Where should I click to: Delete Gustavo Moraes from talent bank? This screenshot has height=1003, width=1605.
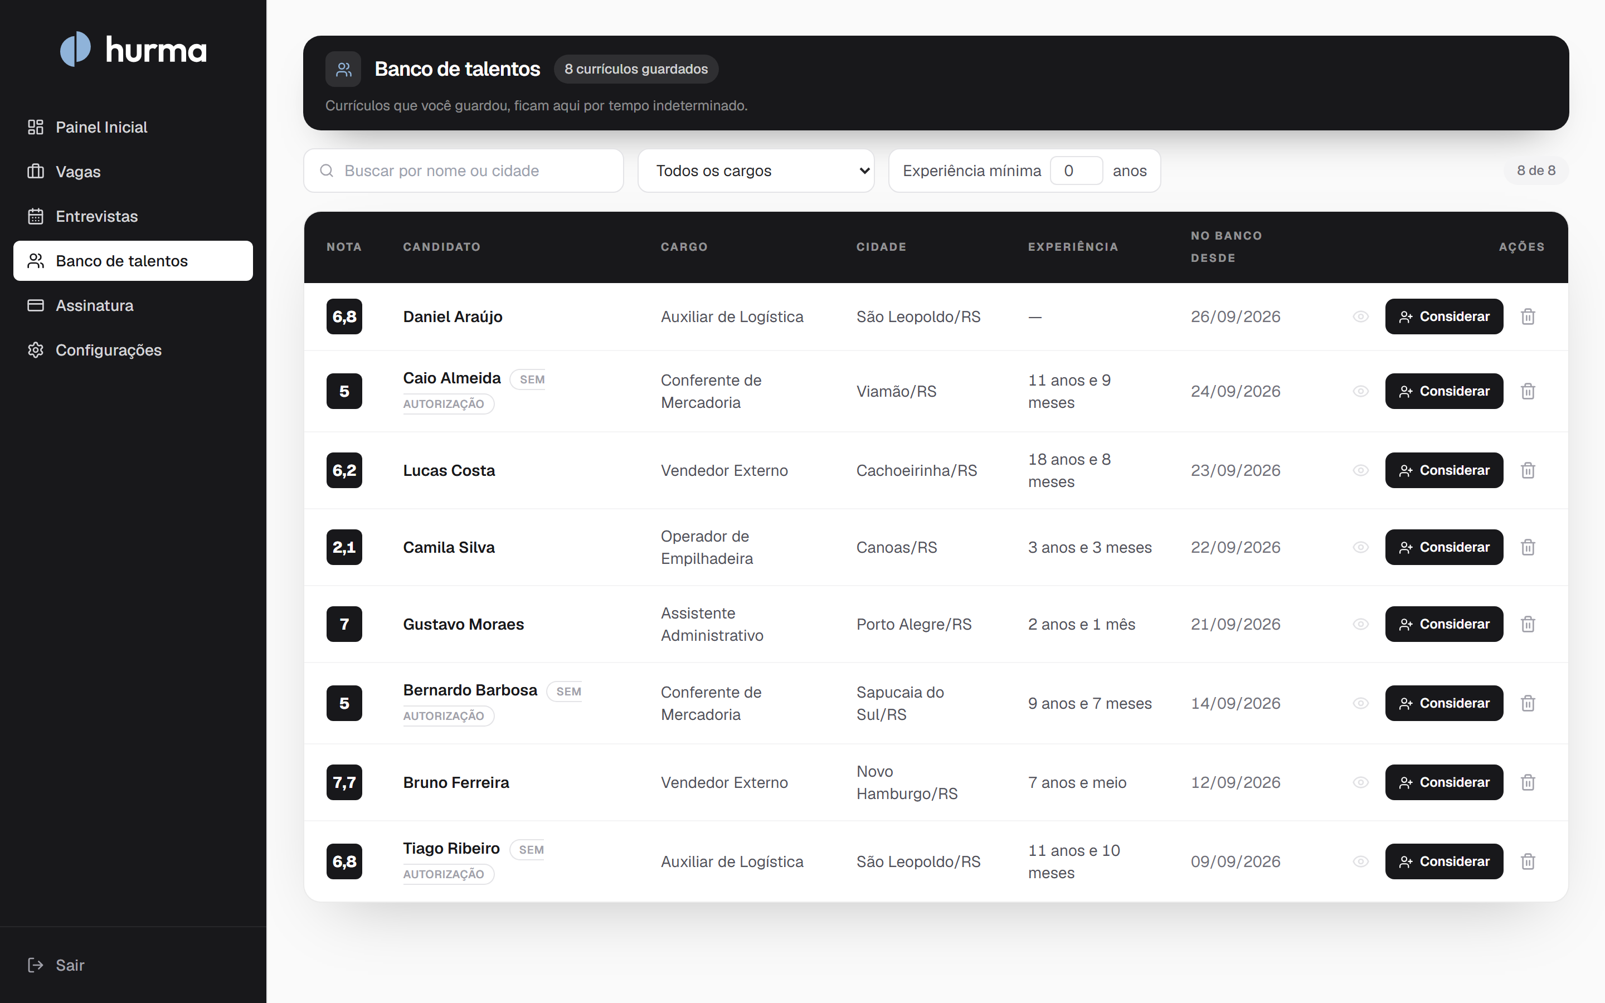[x=1528, y=624]
